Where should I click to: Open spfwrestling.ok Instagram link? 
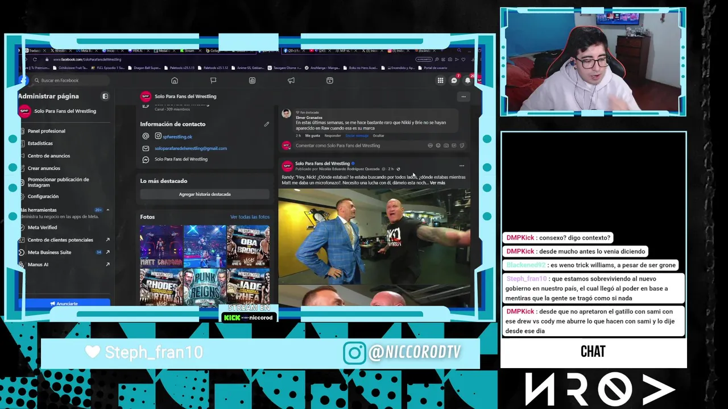click(x=177, y=137)
